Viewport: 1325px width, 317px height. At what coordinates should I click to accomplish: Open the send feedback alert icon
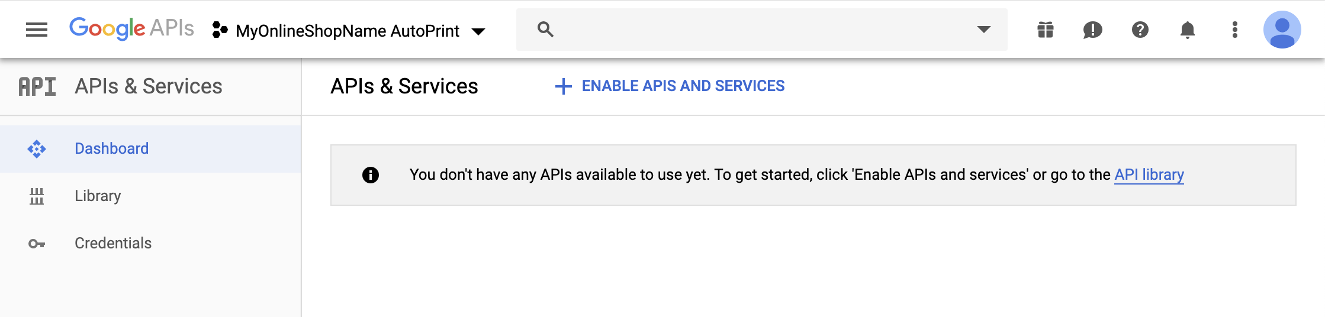coord(1093,30)
